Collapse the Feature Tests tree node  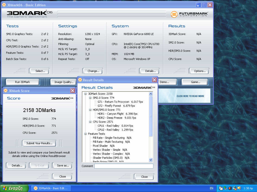pos(85,134)
